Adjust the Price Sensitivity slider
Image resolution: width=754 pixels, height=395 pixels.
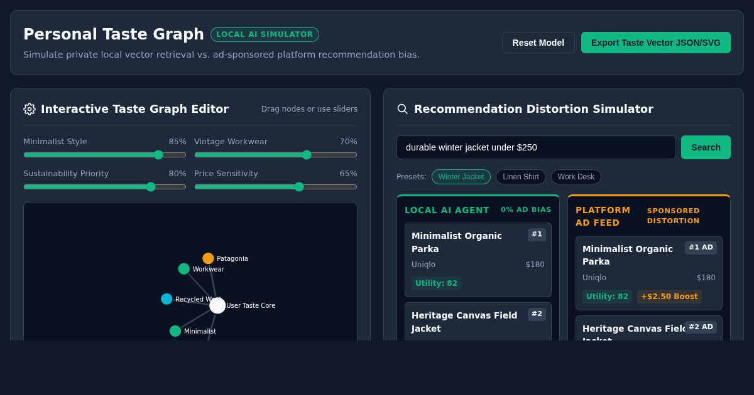[276, 187]
